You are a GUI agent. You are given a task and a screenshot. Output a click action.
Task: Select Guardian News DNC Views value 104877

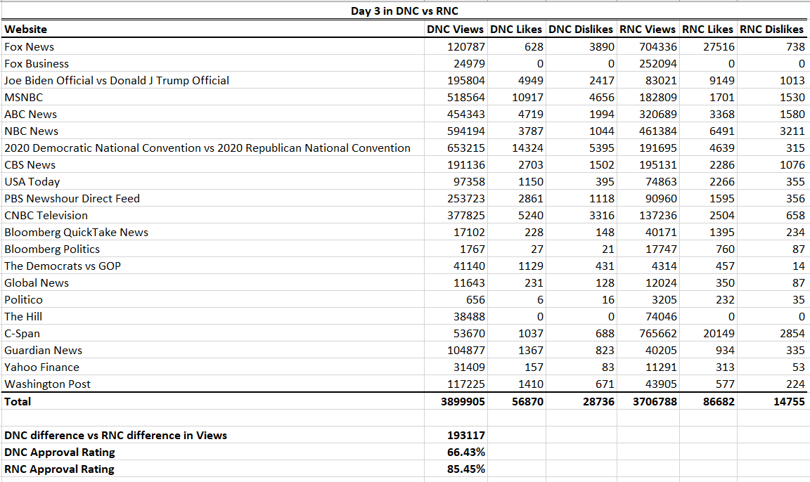[455, 350]
